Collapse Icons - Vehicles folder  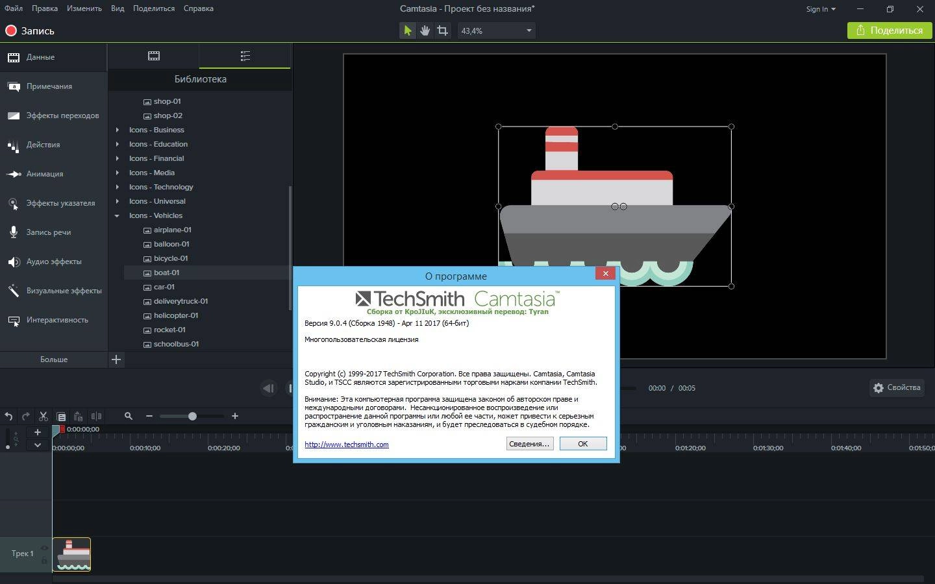click(118, 215)
